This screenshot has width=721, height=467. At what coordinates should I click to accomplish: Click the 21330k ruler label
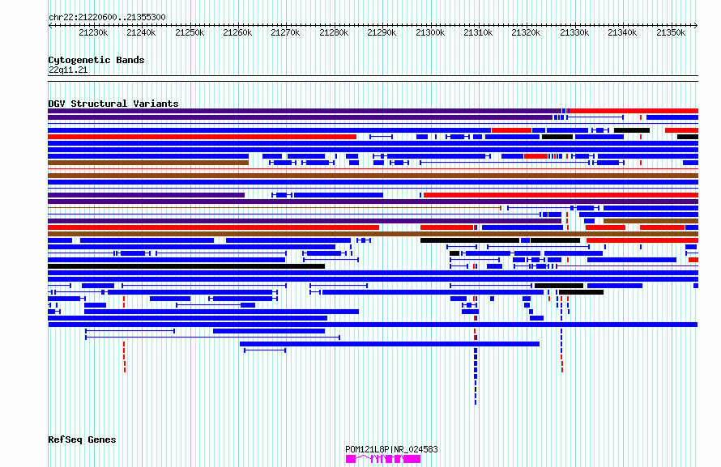(x=574, y=32)
